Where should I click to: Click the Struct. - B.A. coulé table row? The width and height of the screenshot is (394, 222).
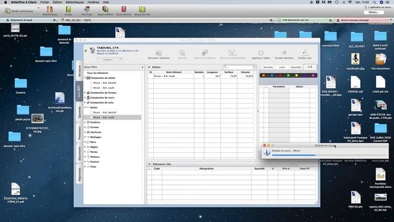click(x=202, y=76)
